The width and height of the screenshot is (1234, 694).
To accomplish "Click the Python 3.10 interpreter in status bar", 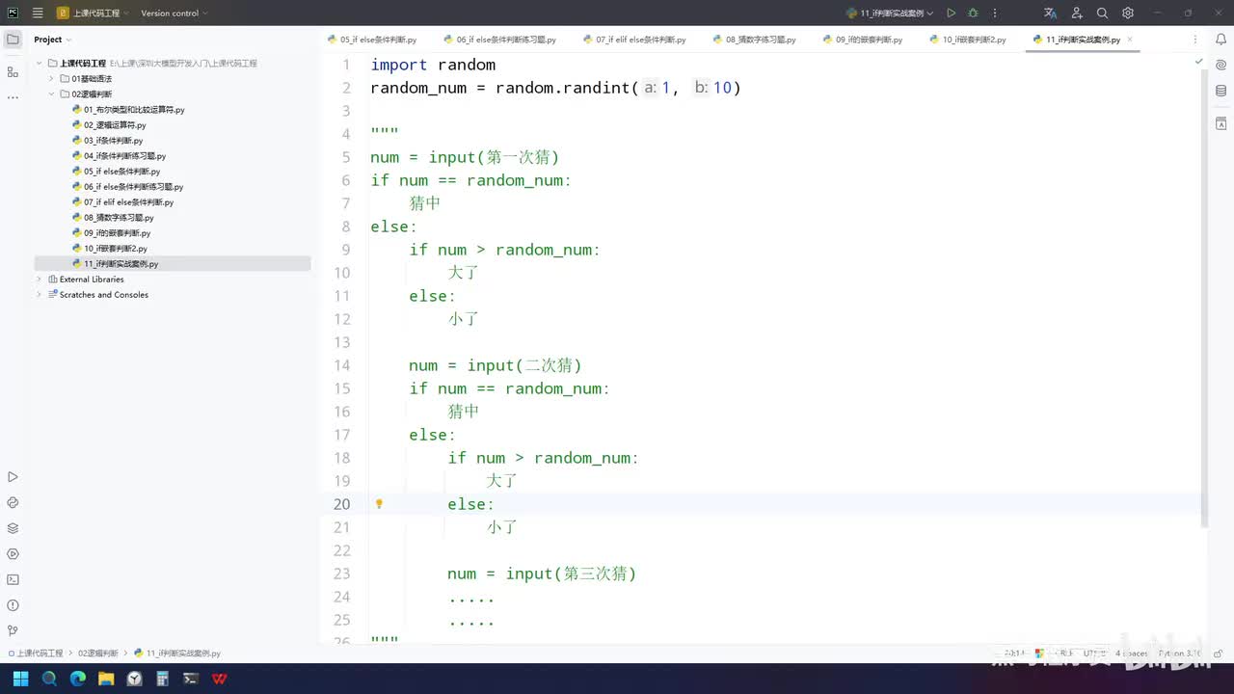I will [x=1180, y=654].
